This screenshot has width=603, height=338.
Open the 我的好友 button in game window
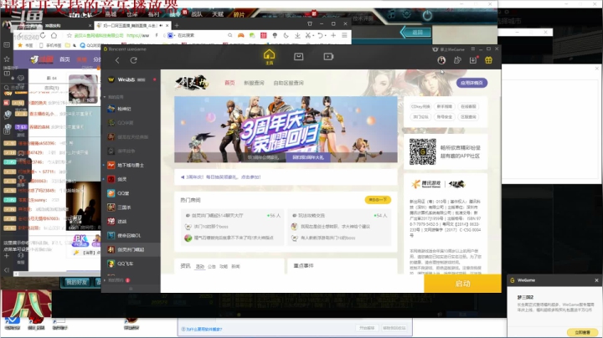coord(77,282)
